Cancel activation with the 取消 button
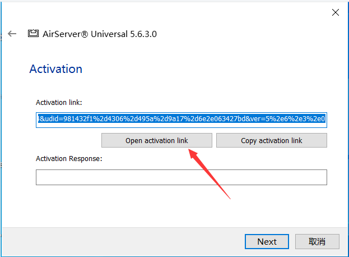The width and height of the screenshot is (349, 257). click(317, 241)
